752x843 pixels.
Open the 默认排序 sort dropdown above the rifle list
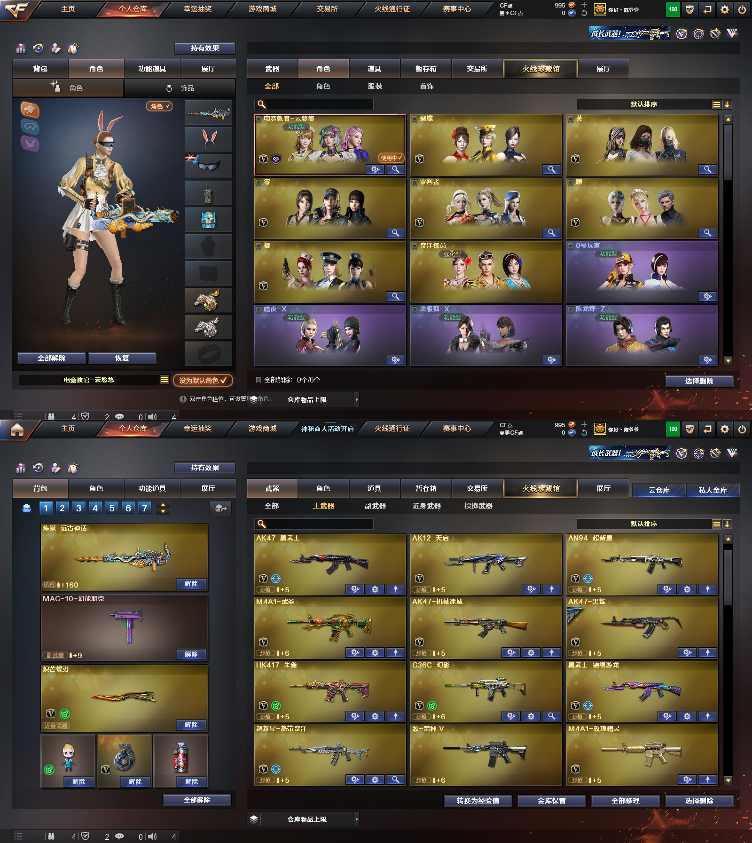point(716,524)
